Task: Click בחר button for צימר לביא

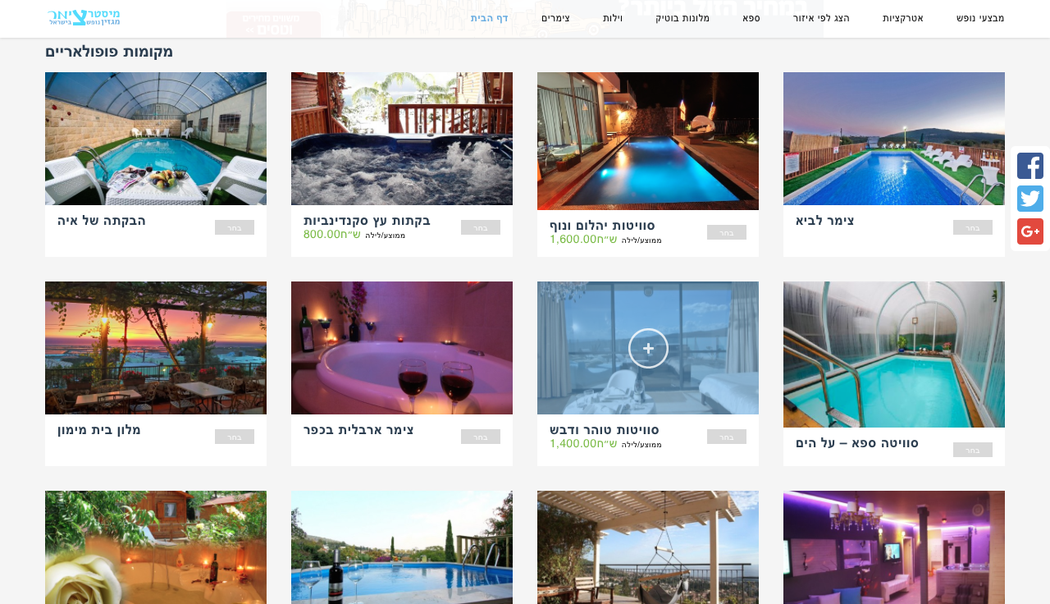Action: tap(973, 227)
